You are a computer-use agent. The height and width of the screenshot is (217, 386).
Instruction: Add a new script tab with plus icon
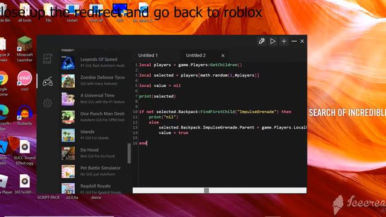(x=284, y=41)
